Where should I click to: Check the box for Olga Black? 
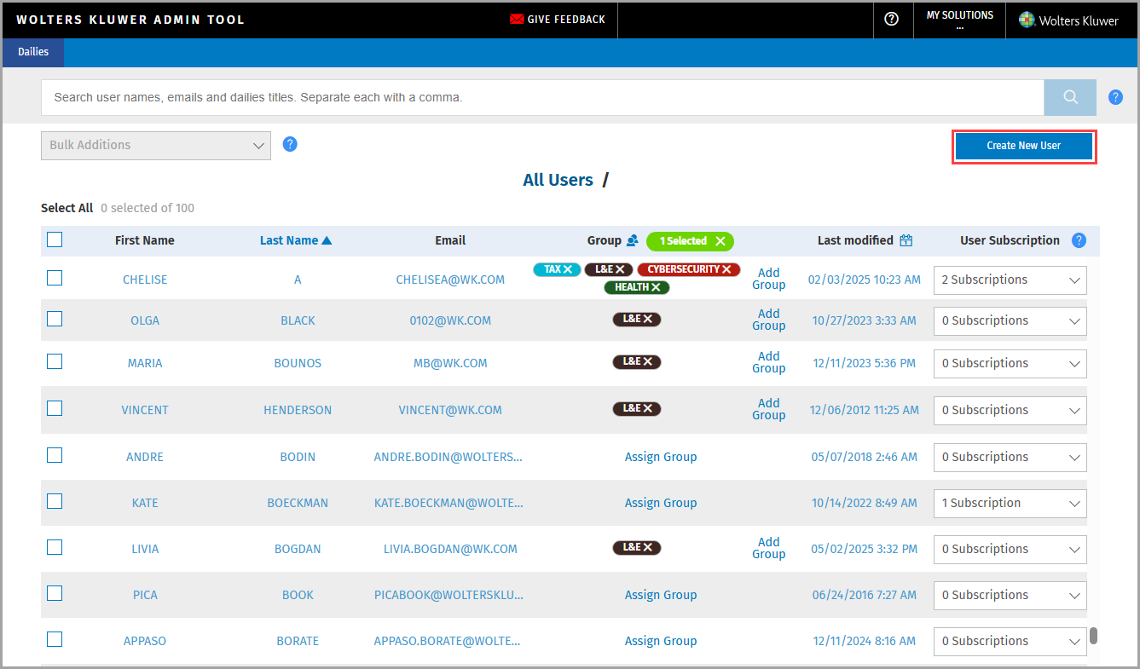click(x=55, y=319)
